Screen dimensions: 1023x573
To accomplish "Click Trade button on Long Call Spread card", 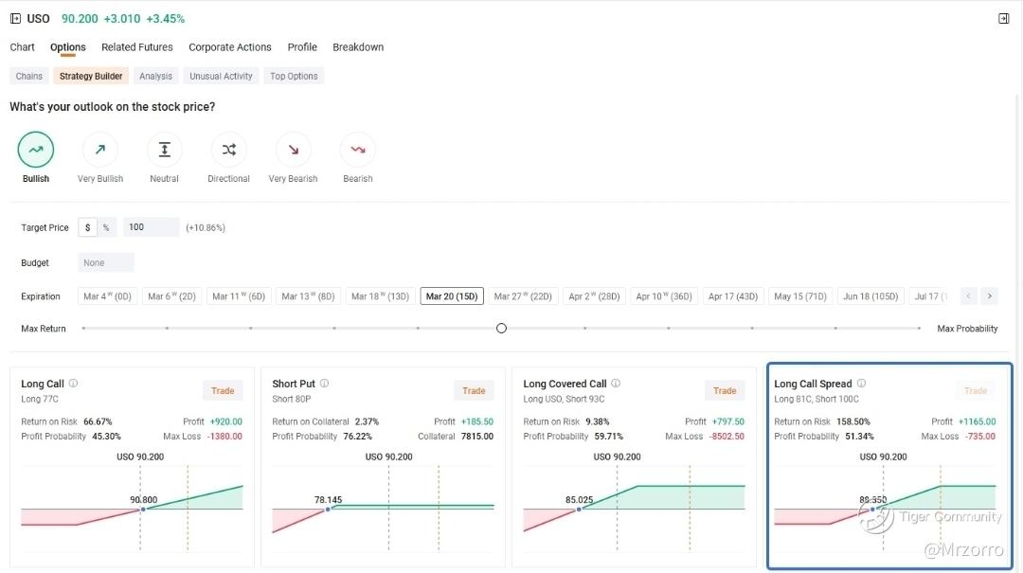I will [976, 391].
